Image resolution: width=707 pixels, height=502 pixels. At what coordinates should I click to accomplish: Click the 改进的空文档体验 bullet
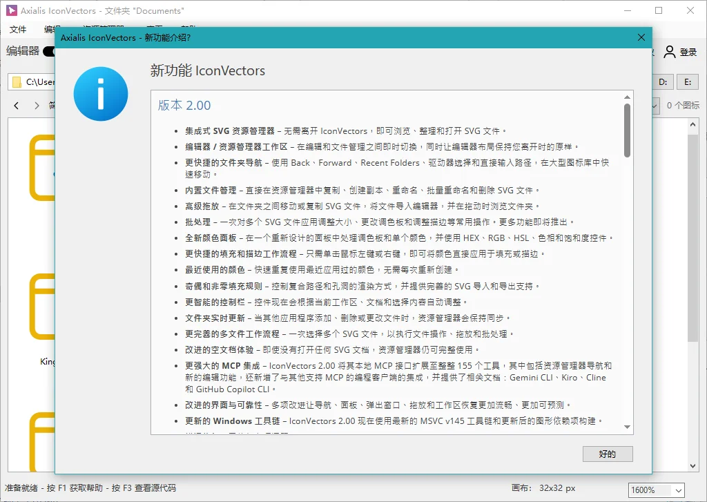332,349
